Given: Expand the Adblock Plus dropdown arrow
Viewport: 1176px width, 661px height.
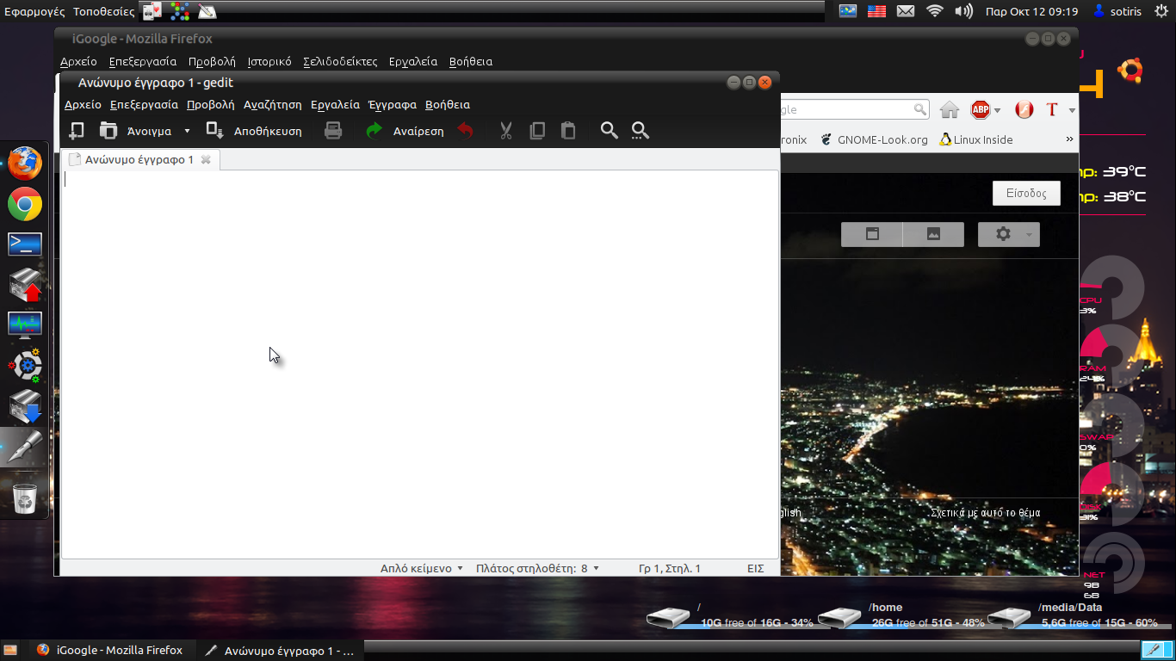Looking at the screenshot, I should tap(997, 111).
